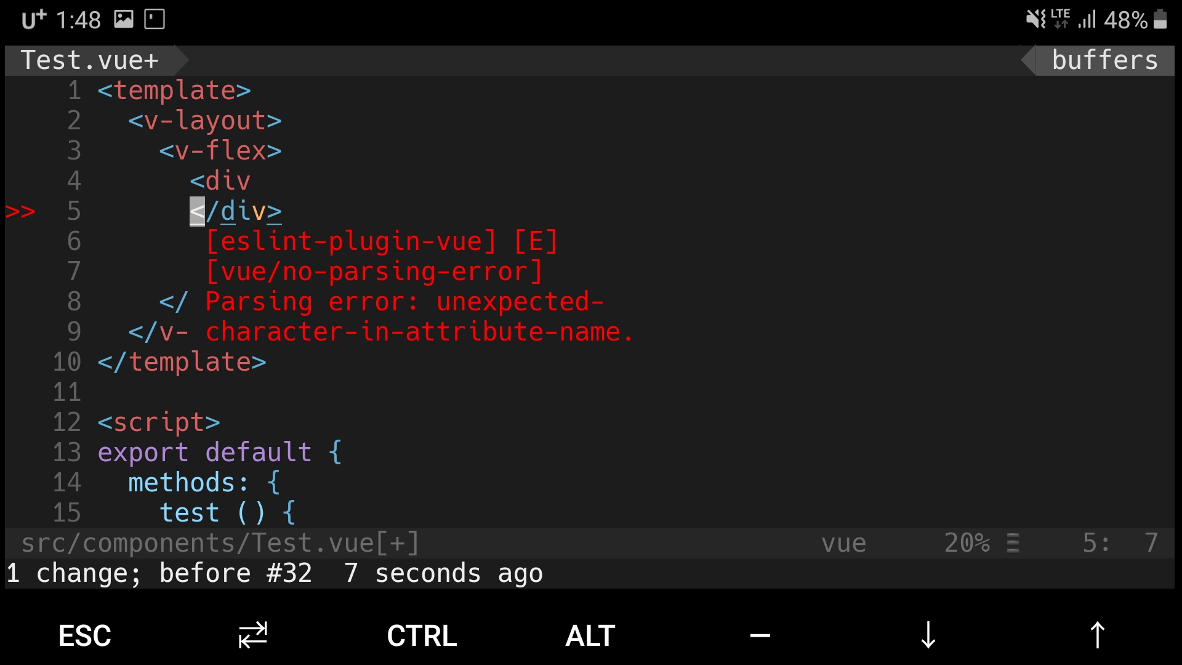Screen dimensions: 1182x665
Task: Toggle the ALT modifier key
Action: [x=590, y=634]
